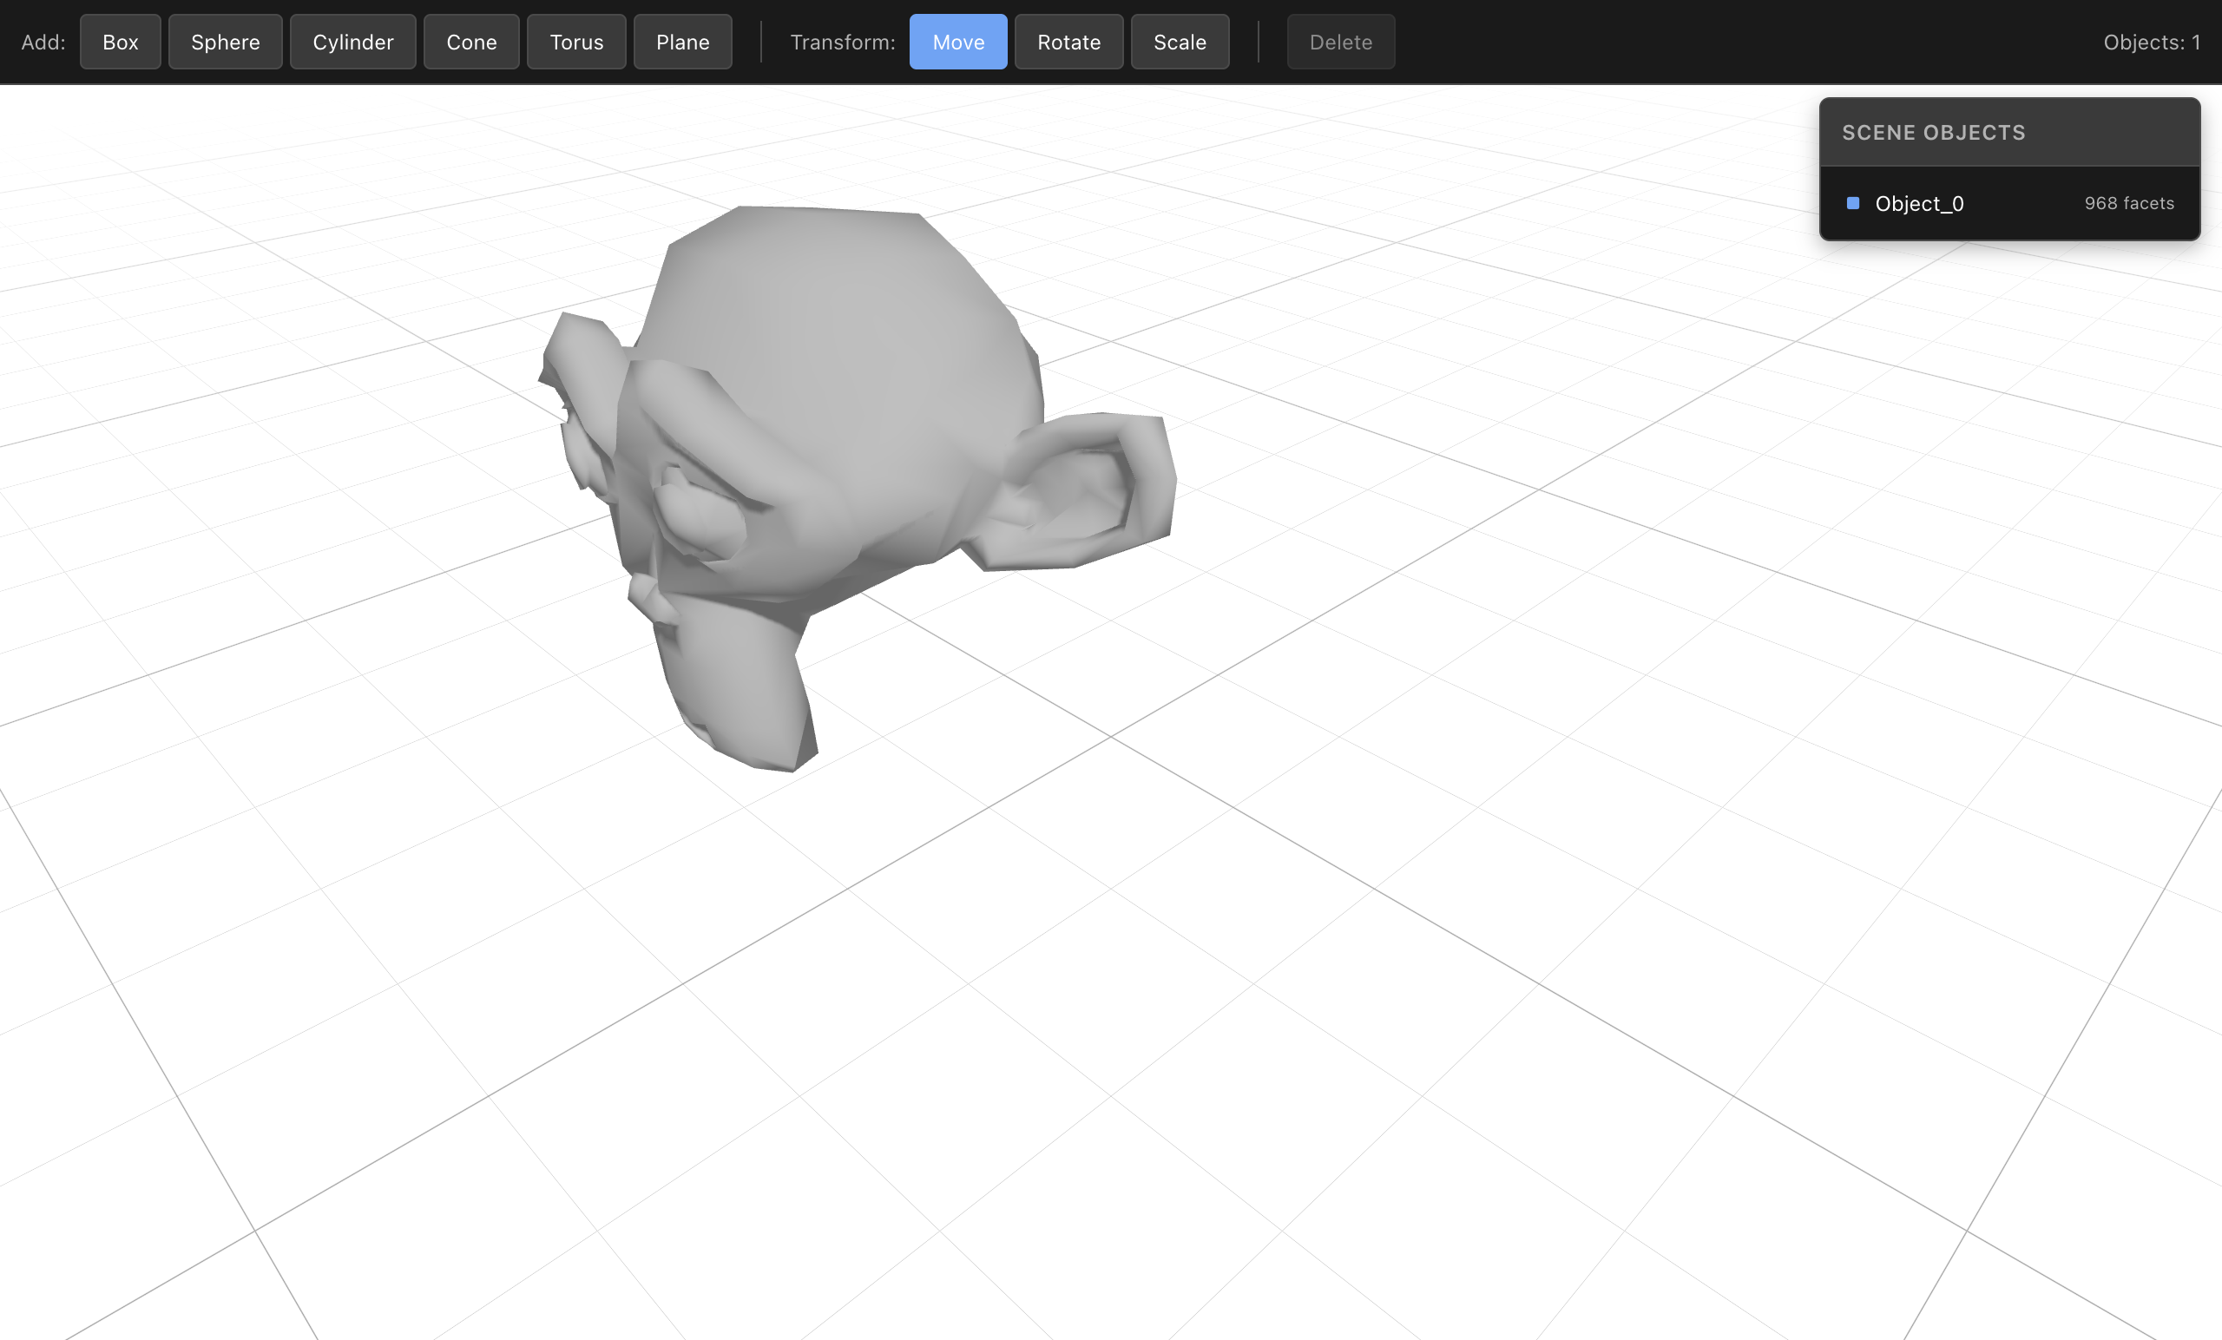Click the 968 facets label

point(2129,203)
